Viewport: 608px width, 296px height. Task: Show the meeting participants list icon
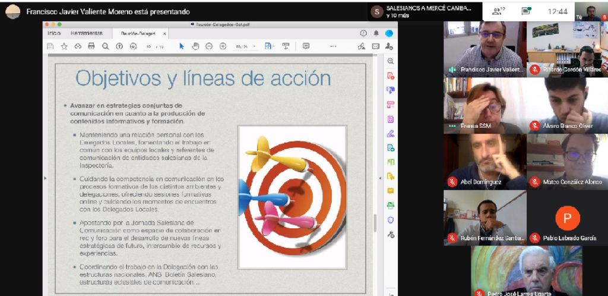point(498,11)
